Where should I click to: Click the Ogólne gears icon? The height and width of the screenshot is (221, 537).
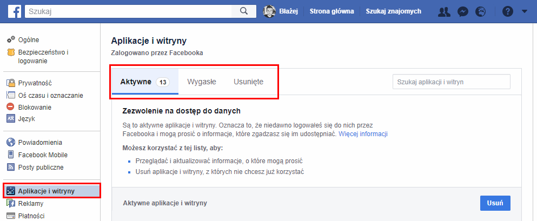coord(11,39)
